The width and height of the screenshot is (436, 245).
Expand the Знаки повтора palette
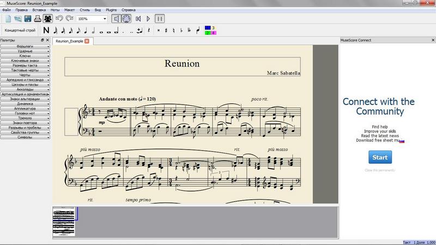tap(25, 123)
